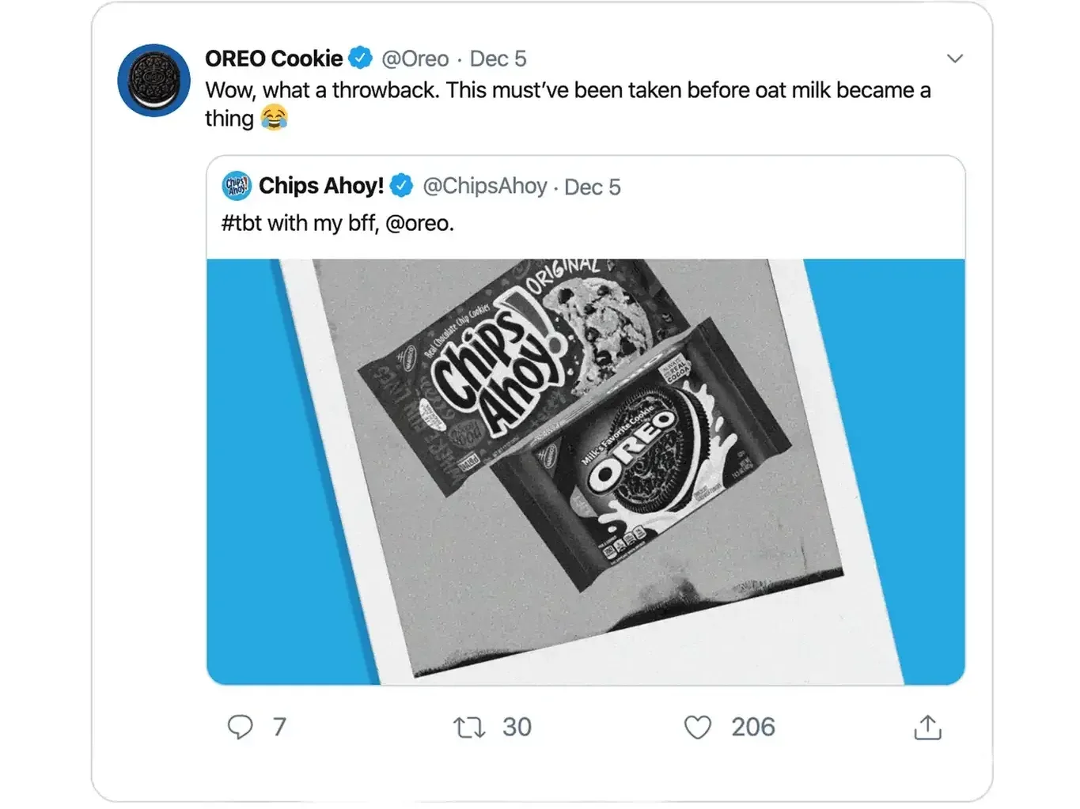
Task: Click the 30 retweets count
Action: 517,727
